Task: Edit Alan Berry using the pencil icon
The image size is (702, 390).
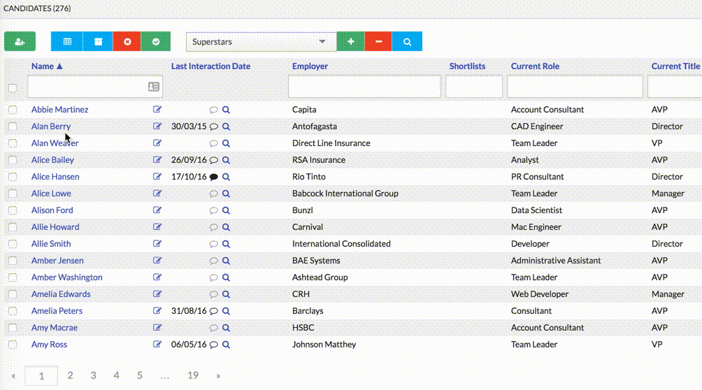Action: (157, 127)
